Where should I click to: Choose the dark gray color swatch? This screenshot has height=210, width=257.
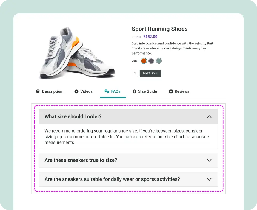point(151,61)
